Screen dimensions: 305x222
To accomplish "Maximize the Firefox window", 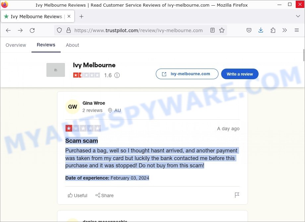I will point(290,4).
